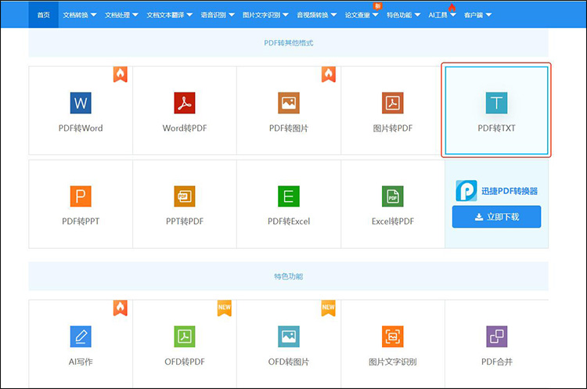Open the 特色功能 menu in navbar

[x=403, y=15]
